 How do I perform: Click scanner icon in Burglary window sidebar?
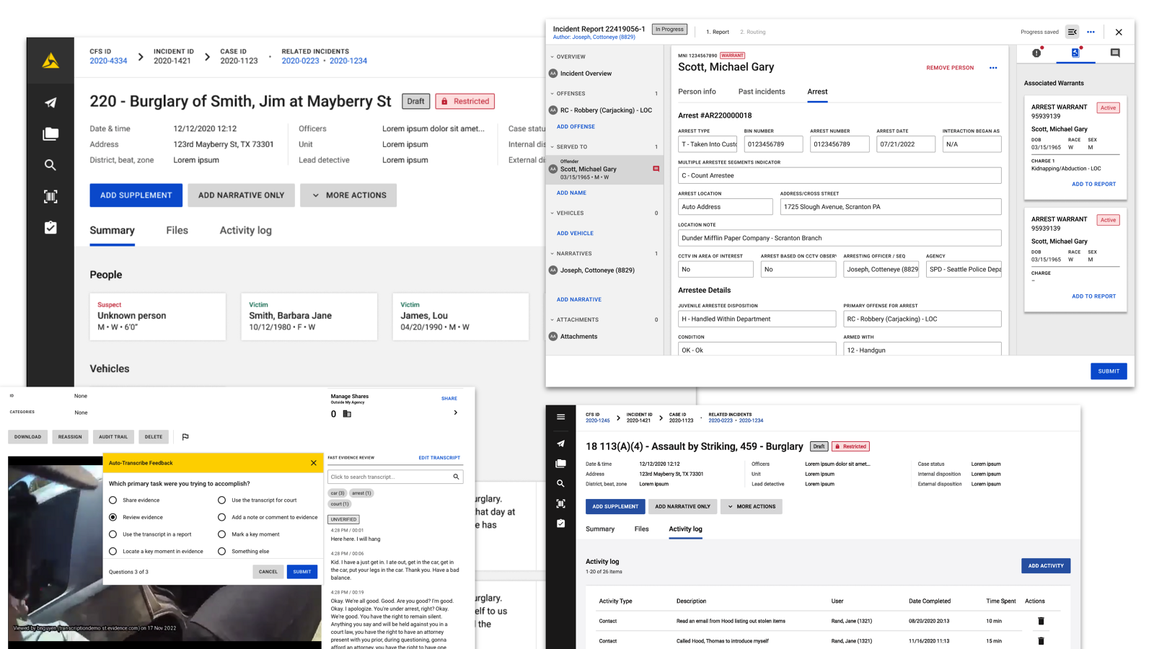coord(50,196)
